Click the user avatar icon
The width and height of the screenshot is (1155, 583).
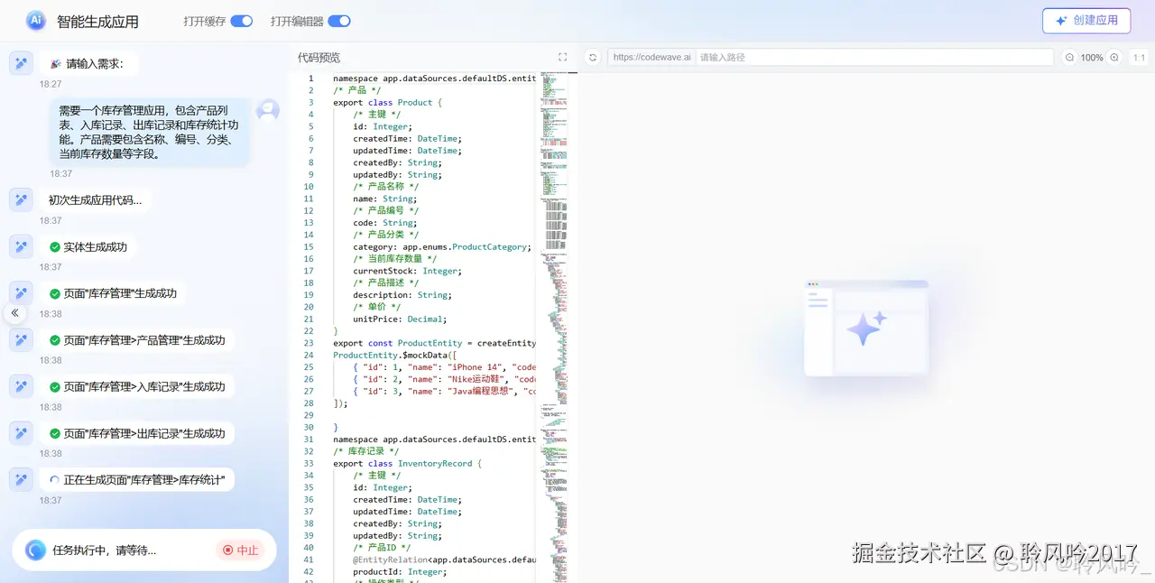(267, 110)
